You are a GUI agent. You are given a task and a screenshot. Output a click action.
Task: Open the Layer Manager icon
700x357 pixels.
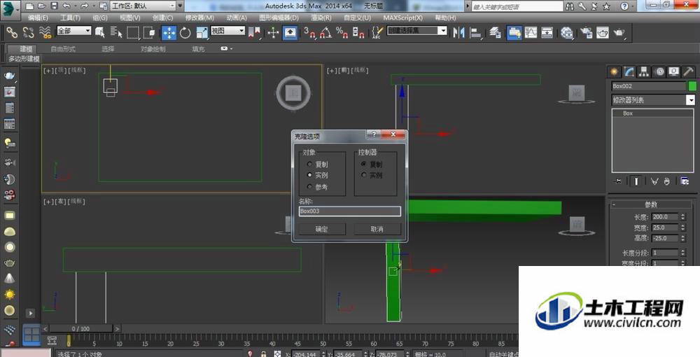pyautogui.click(x=495, y=32)
